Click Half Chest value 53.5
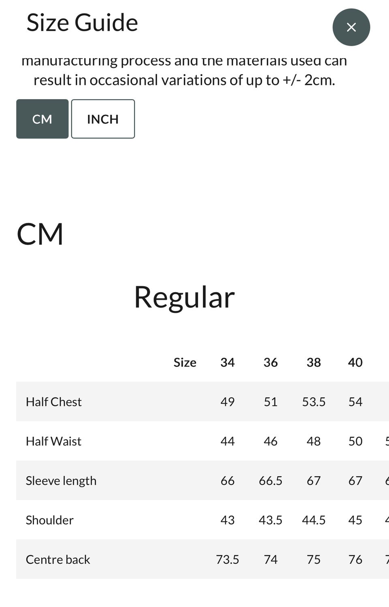 pyautogui.click(x=314, y=401)
